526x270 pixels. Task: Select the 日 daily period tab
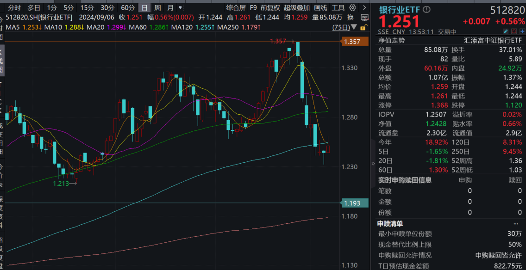tap(144, 7)
